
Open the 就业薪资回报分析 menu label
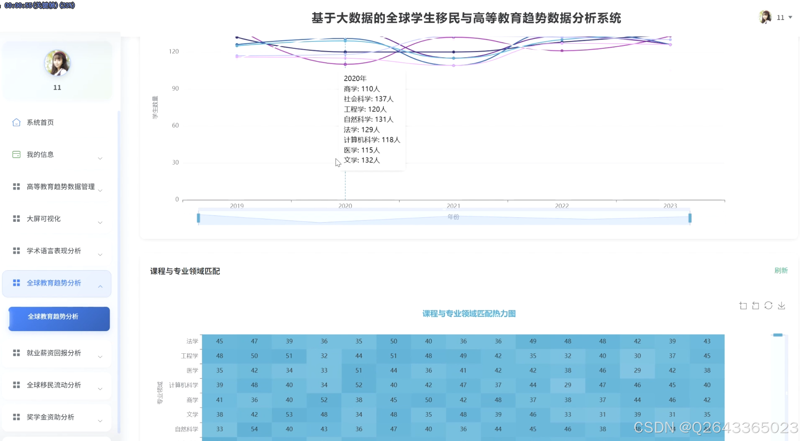(54, 353)
